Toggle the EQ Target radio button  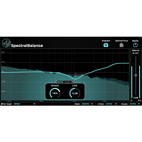click(2, 104)
